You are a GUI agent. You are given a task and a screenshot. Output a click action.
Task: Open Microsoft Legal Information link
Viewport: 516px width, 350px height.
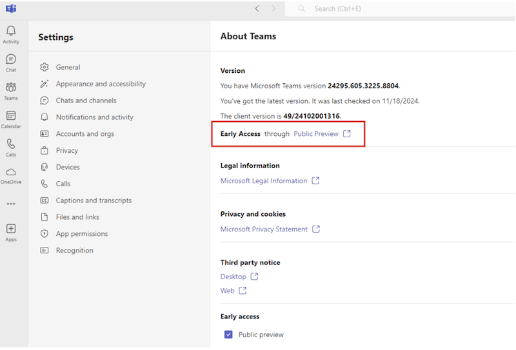264,181
